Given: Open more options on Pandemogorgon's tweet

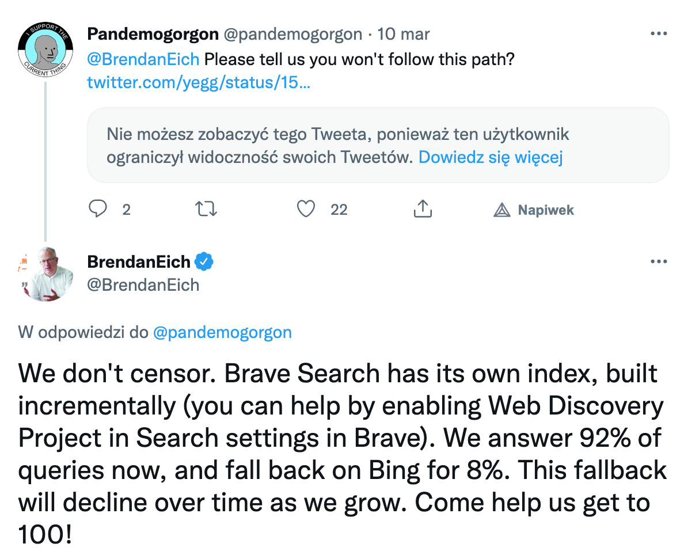Looking at the screenshot, I should [658, 34].
